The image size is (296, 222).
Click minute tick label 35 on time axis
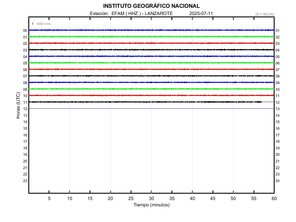172,198
